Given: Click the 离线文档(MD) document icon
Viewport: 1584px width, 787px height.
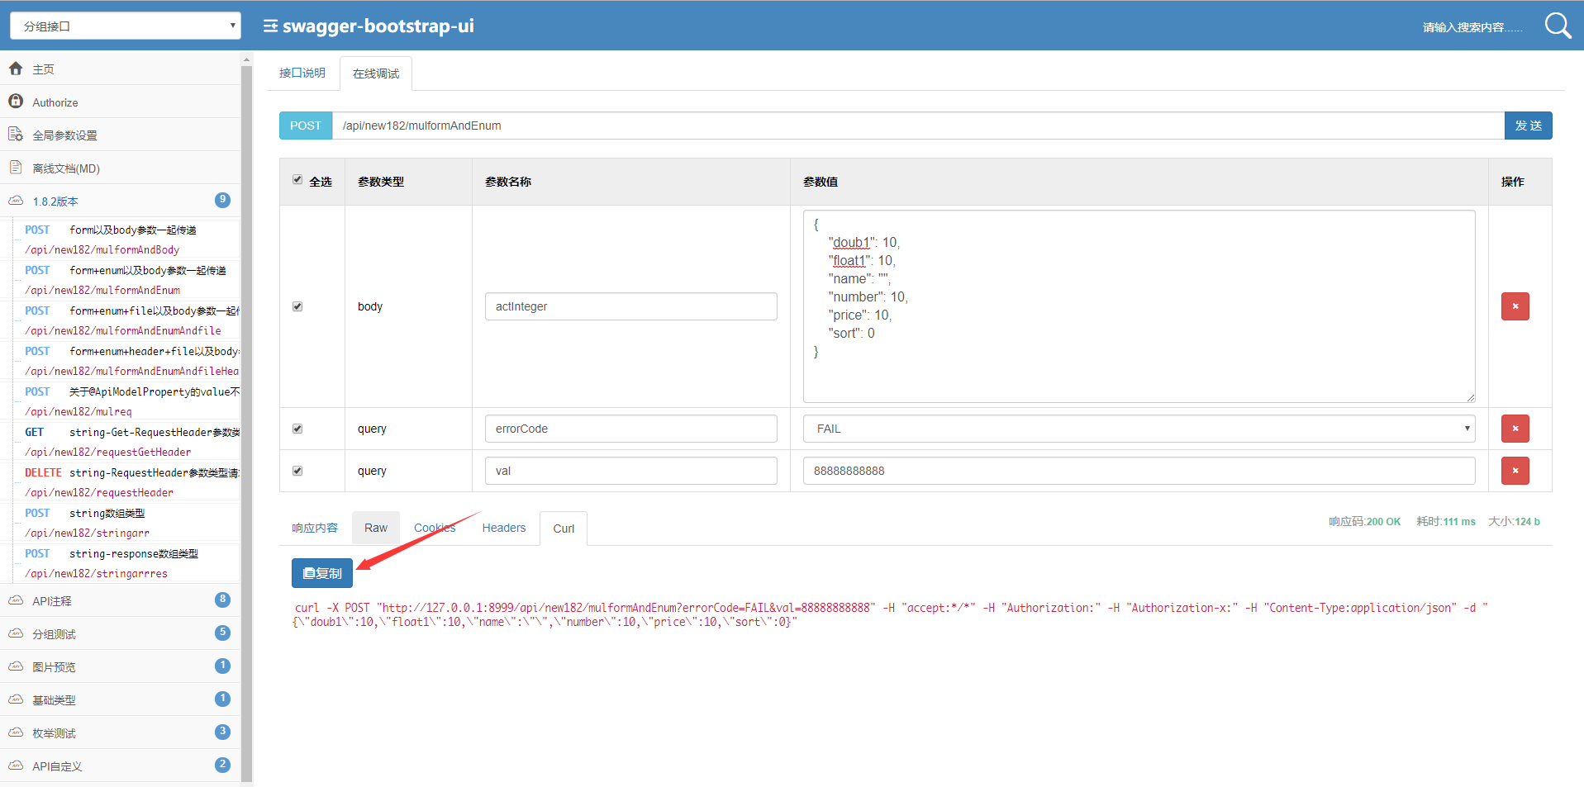Looking at the screenshot, I should pos(16,168).
